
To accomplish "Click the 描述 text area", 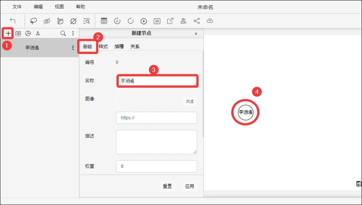I will click(x=157, y=142).
